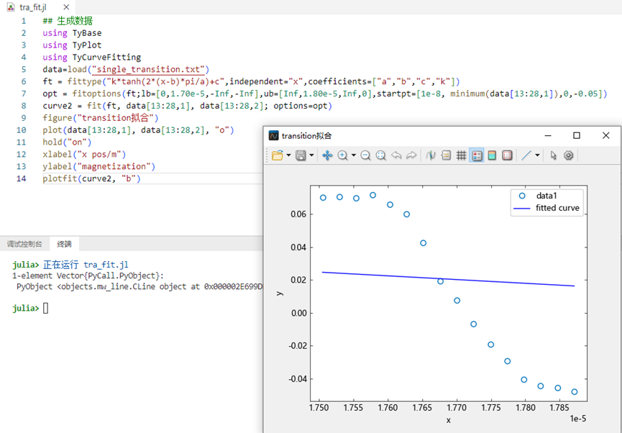
Task: Click 'plotfit(curve2, "b")' code line
Action: [91, 178]
